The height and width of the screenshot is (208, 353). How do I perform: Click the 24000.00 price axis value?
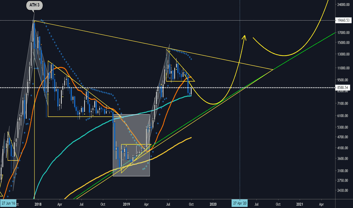click(343, 5)
